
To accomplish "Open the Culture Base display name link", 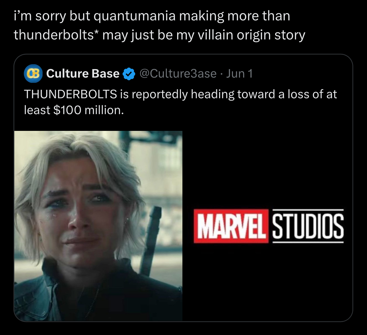I will tap(82, 74).
